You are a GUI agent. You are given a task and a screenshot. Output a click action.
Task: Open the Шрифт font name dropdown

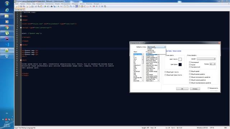pos(206,59)
